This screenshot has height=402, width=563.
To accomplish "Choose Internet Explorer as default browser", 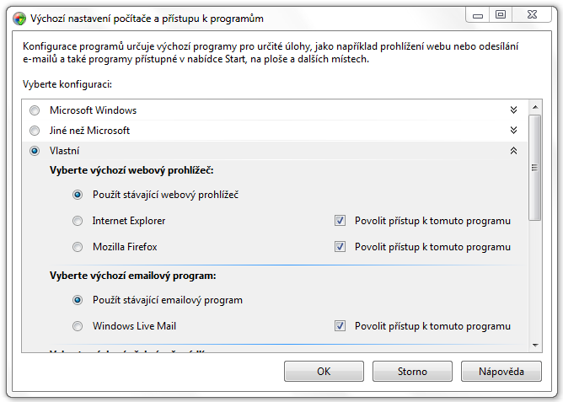I will [x=78, y=221].
